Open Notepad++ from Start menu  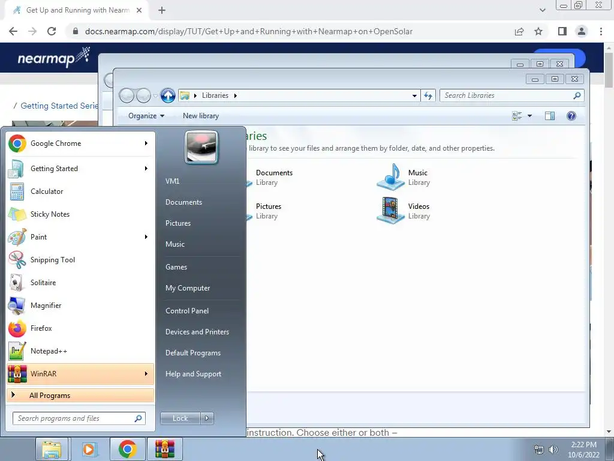pyautogui.click(x=80, y=351)
